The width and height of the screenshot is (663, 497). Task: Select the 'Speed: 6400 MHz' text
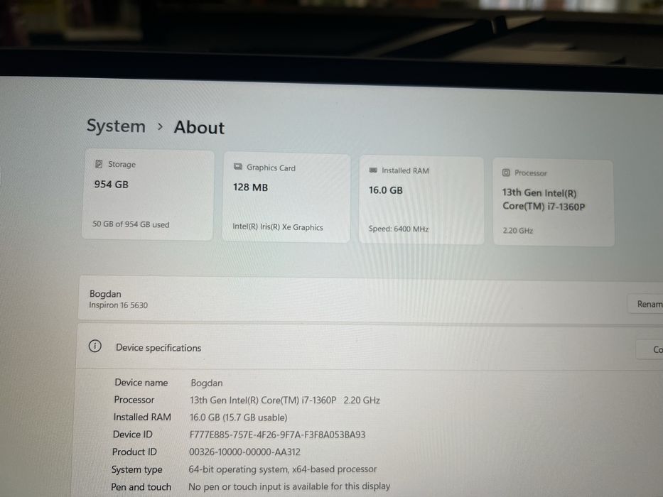[x=399, y=229]
